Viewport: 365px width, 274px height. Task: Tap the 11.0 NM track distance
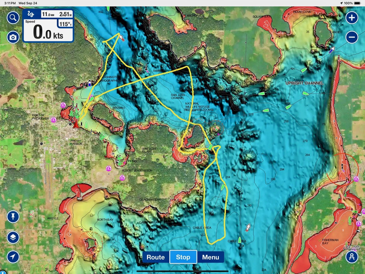(x=48, y=14)
